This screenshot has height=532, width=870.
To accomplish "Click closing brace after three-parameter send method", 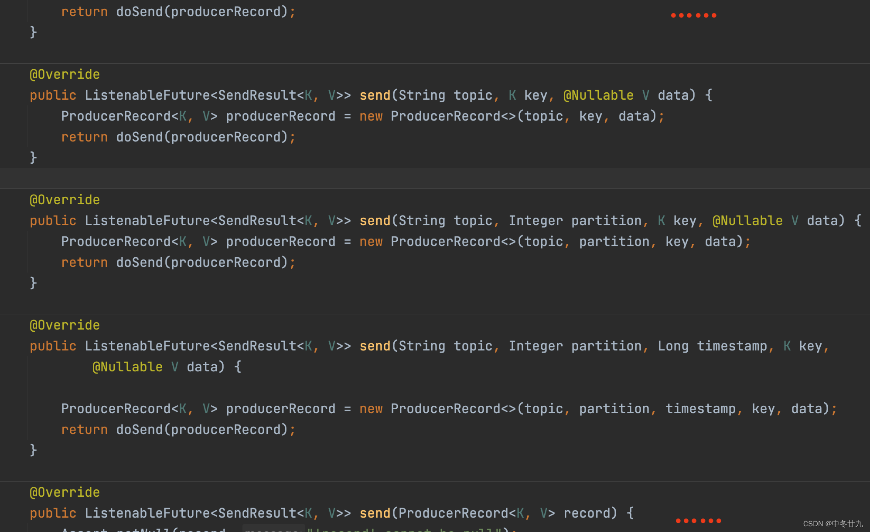I will tap(33, 158).
